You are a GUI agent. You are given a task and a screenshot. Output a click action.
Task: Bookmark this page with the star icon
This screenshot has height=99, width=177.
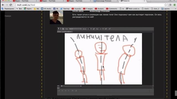pyautogui.click(x=166, y=5)
